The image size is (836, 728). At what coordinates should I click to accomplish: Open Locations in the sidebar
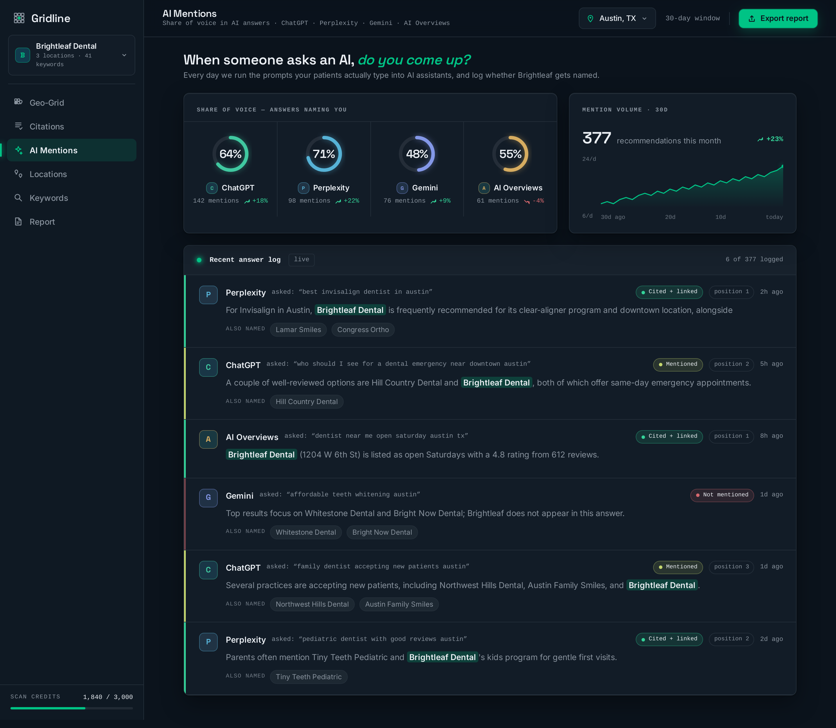pos(71,174)
